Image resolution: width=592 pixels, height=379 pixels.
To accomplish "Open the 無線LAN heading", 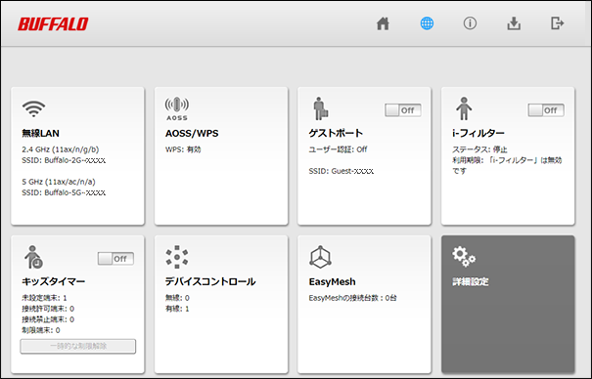I will click(40, 134).
